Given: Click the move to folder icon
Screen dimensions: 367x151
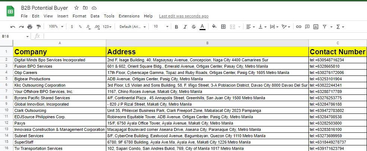Looking at the screenshot, I should coord(85,8).
